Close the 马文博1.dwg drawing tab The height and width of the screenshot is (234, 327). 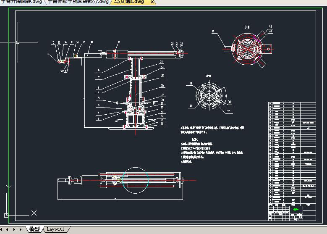click(x=152, y=2)
